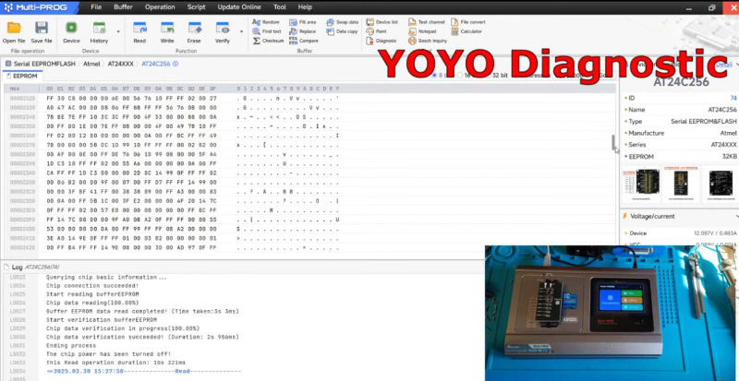Open the Operation menu
The width and height of the screenshot is (739, 381).
pos(160,7)
